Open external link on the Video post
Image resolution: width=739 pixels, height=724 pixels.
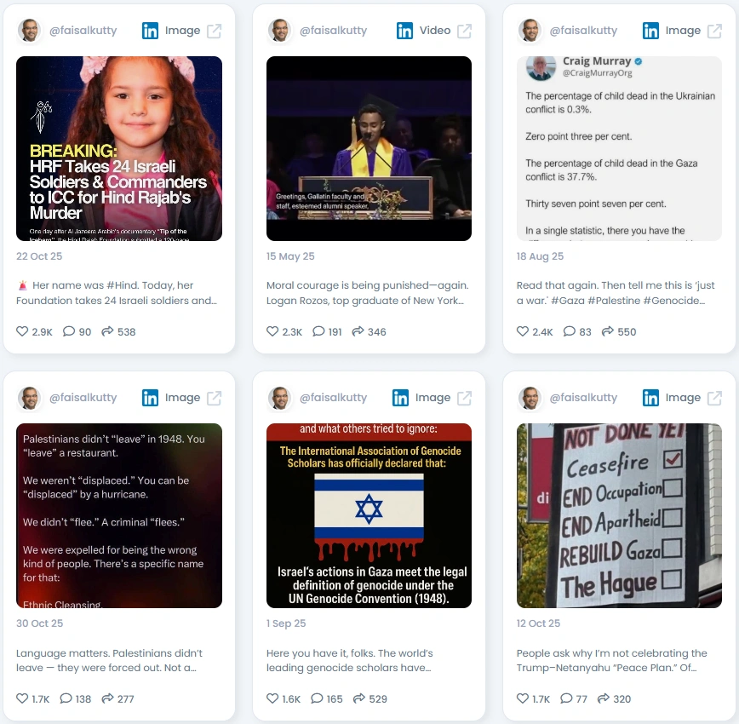(464, 32)
